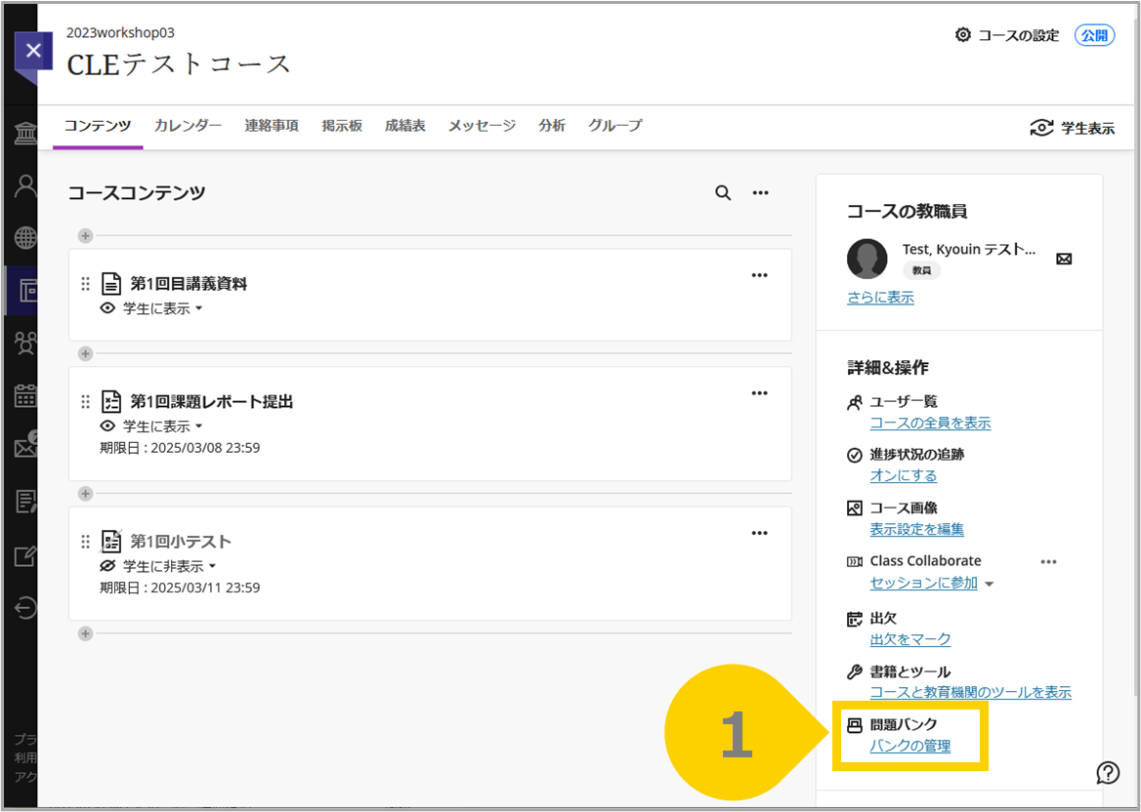Screen dimensions: 1141x812
Task: Click the course ID 2023workshop03 text
Action: point(120,33)
